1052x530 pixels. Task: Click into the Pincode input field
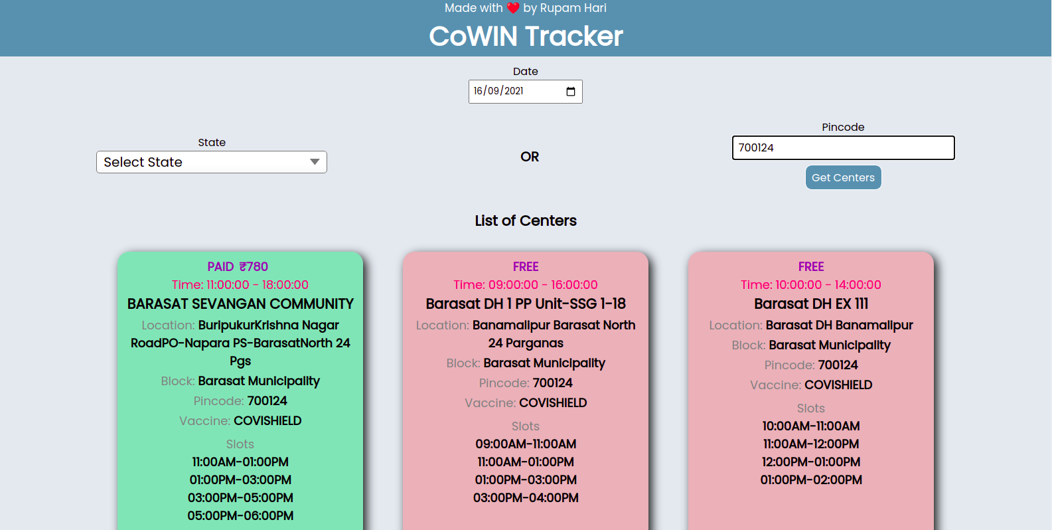click(843, 148)
